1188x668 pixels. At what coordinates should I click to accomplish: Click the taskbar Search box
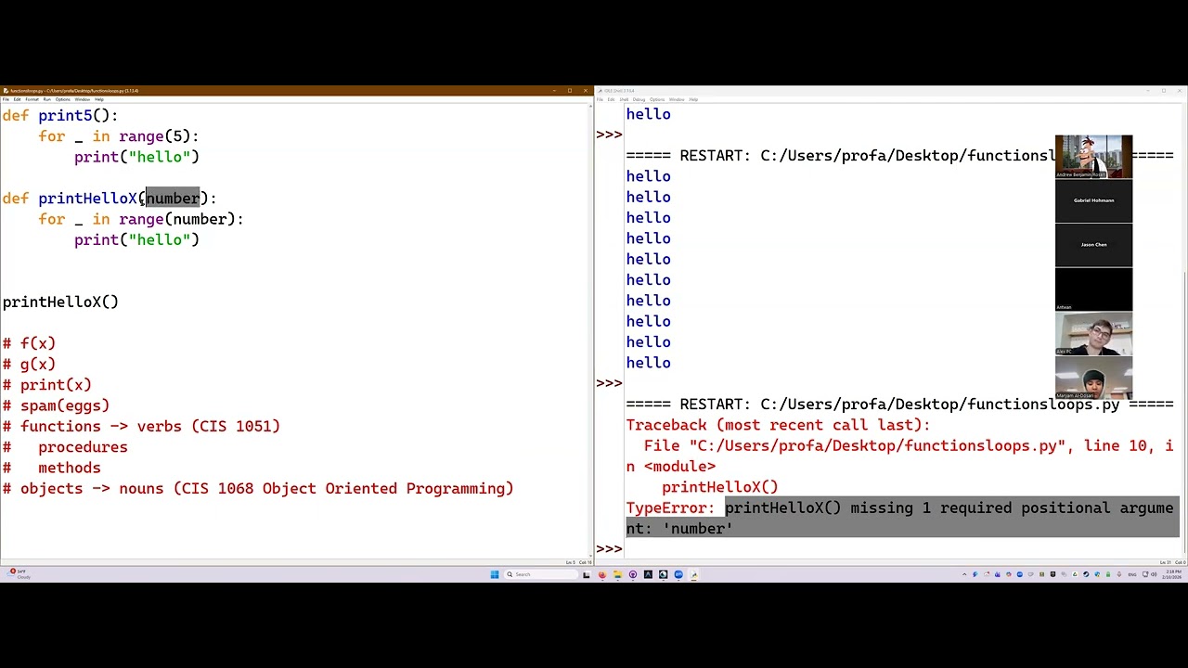coord(541,574)
